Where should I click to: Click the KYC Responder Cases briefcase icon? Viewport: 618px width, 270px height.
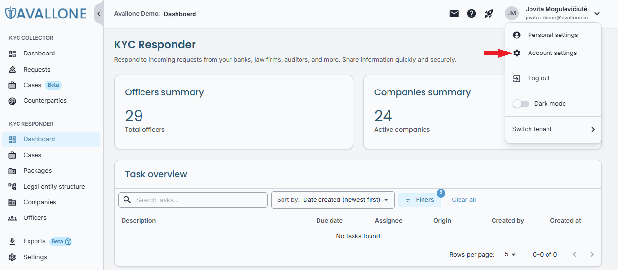13,155
